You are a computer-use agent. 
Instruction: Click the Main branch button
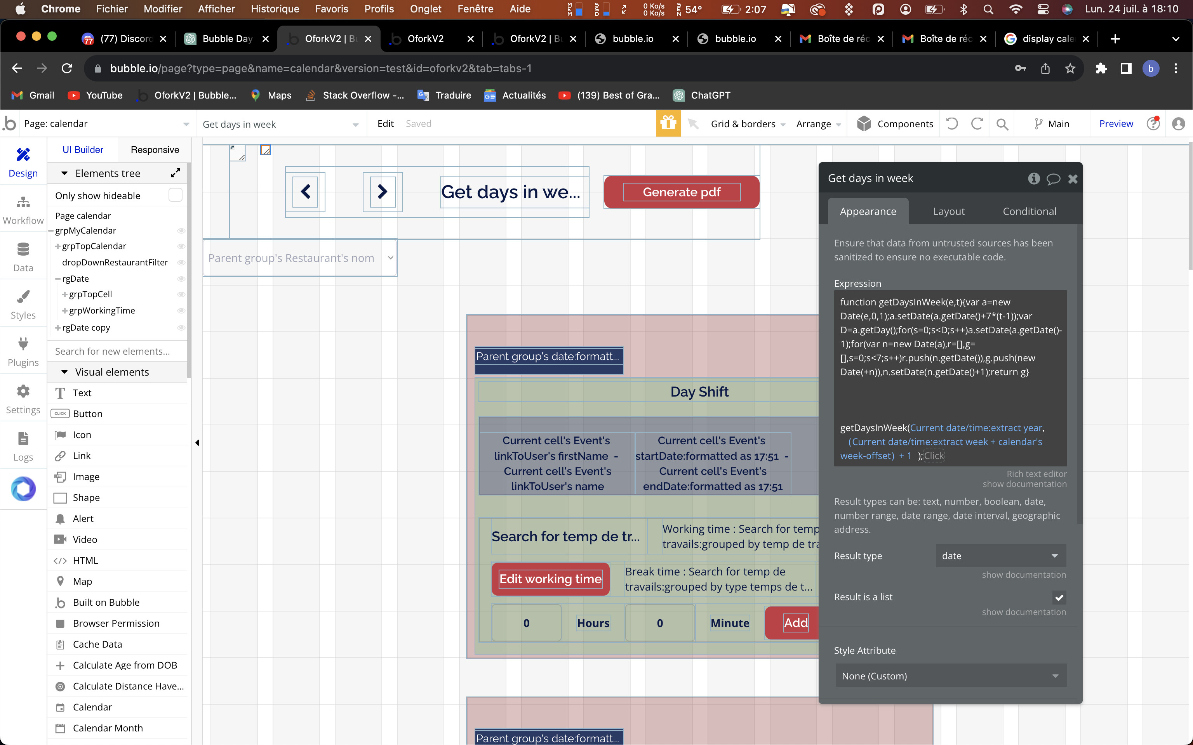click(1052, 124)
